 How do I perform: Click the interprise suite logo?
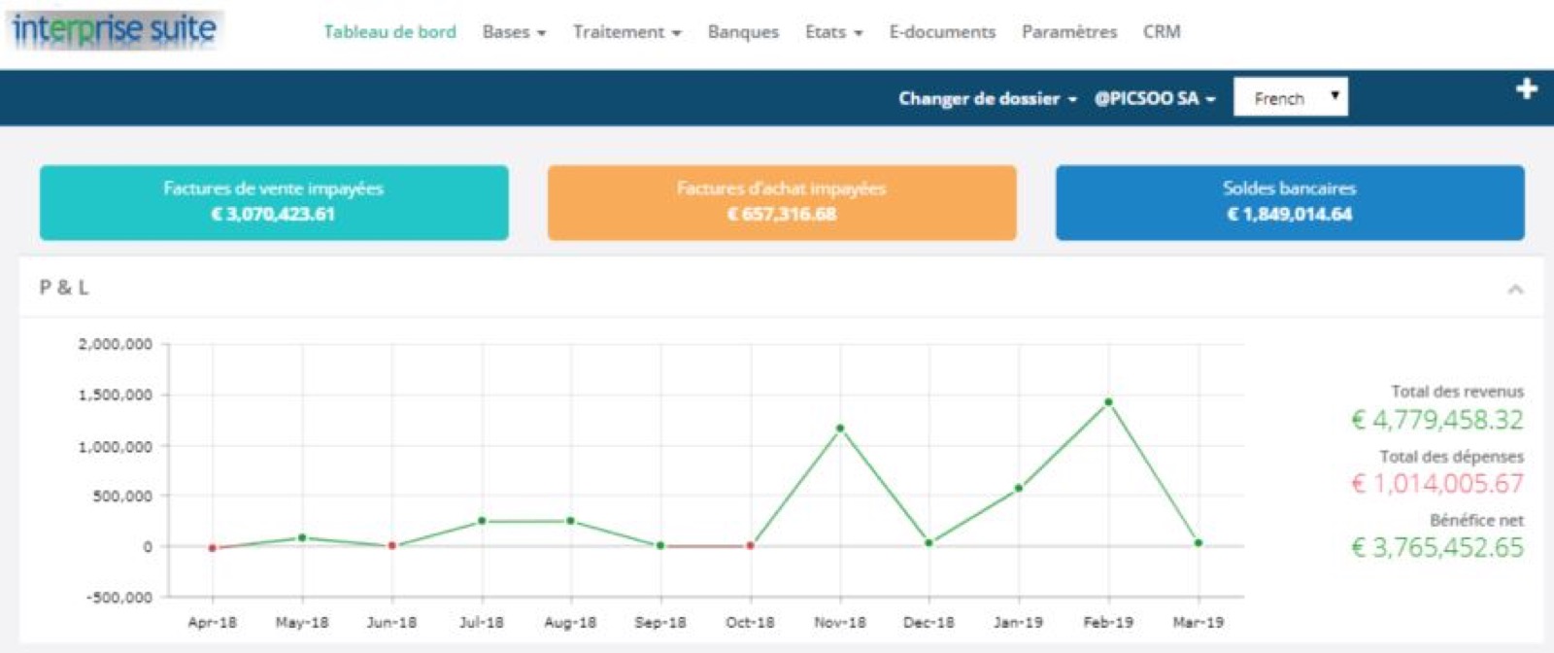click(x=115, y=30)
